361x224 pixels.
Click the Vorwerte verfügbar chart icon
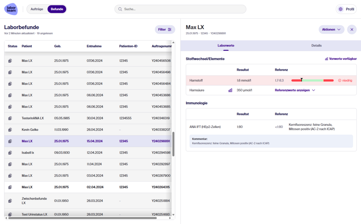[x=326, y=59]
